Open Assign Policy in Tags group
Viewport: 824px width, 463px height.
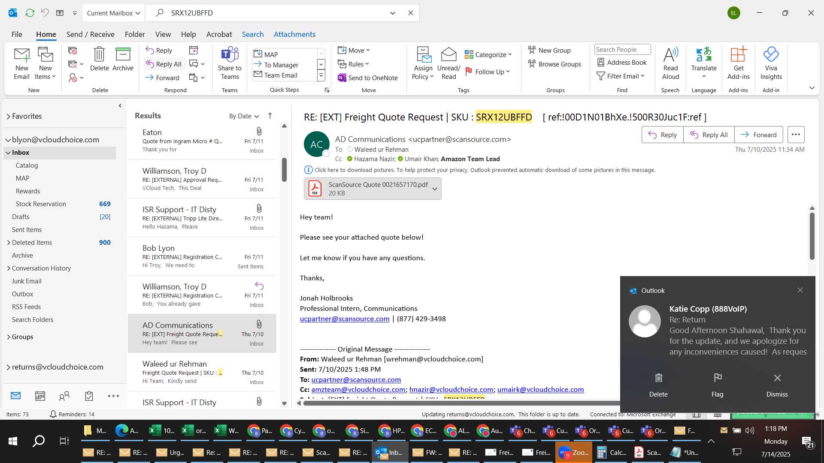[423, 63]
